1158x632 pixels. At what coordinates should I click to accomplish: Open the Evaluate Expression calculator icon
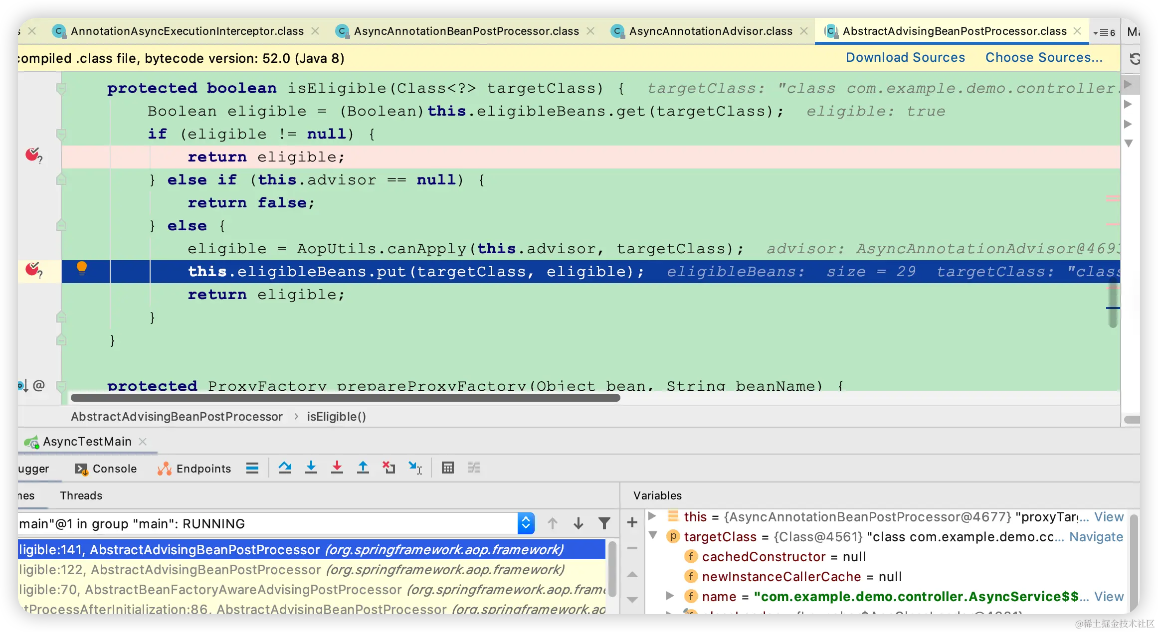[447, 468]
